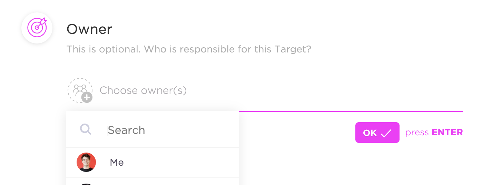The height and width of the screenshot is (185, 492).
Task: Click the magnifying glass search icon
Action: (86, 129)
